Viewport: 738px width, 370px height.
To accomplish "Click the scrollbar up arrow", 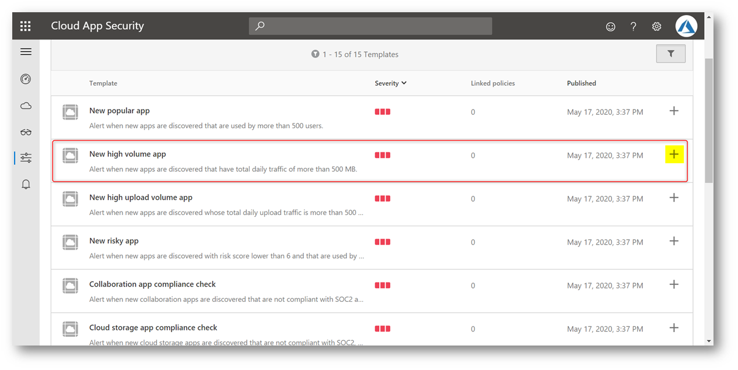I will 709,17.
